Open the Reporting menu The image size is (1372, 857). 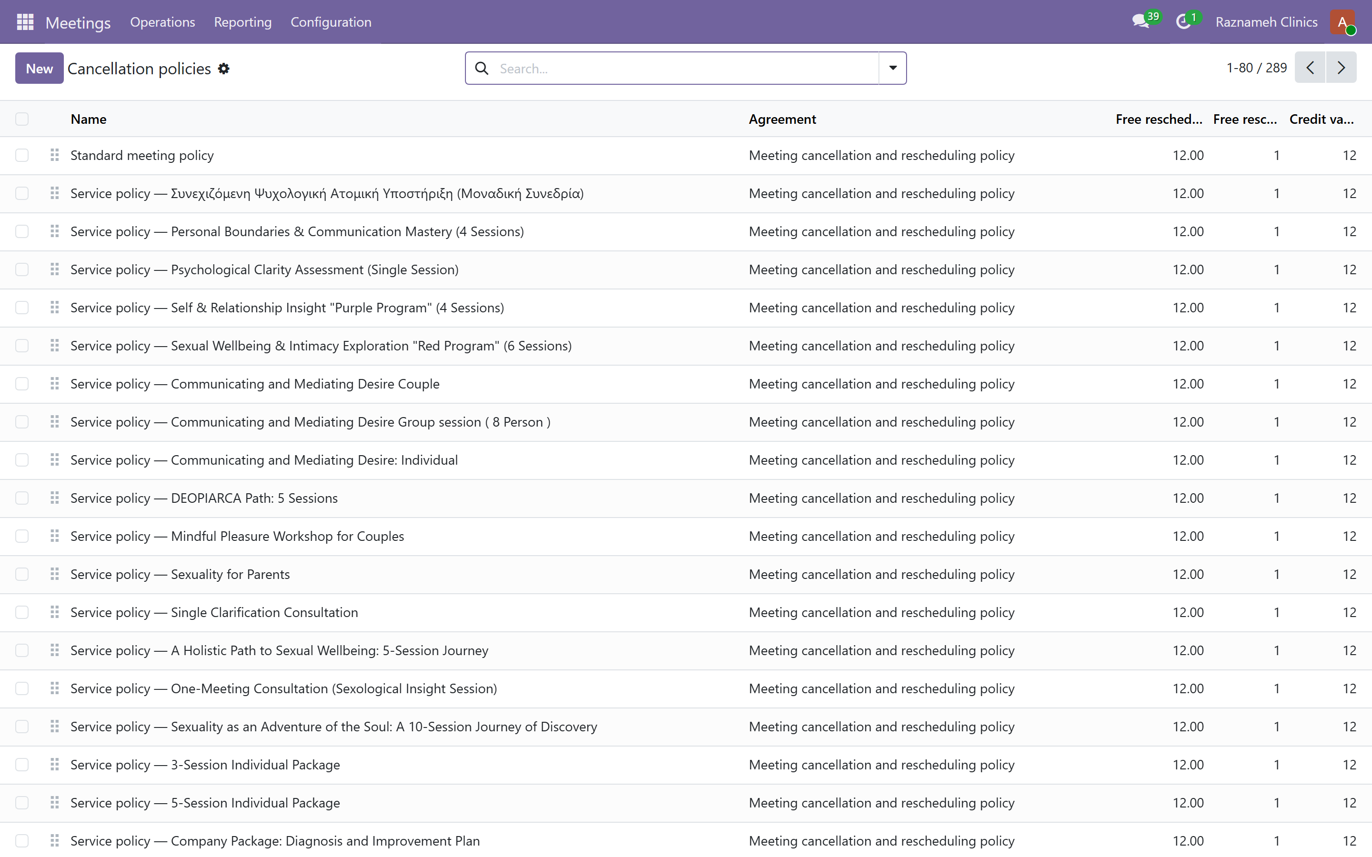pos(242,22)
